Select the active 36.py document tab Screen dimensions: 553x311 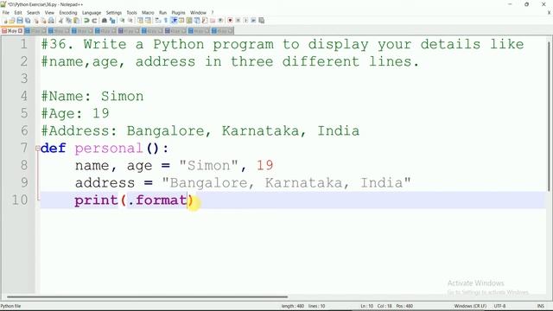point(12,31)
